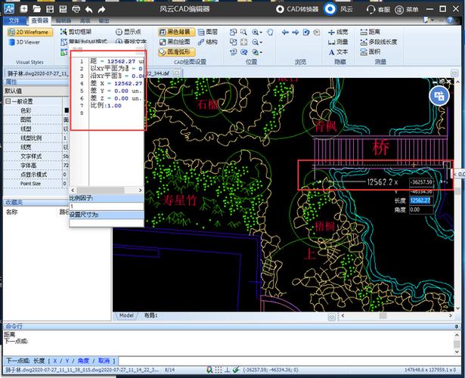Viewport: 465px width, 378px height.
Task: Click the 色彩 color swatch property
Action: click(x=66, y=110)
